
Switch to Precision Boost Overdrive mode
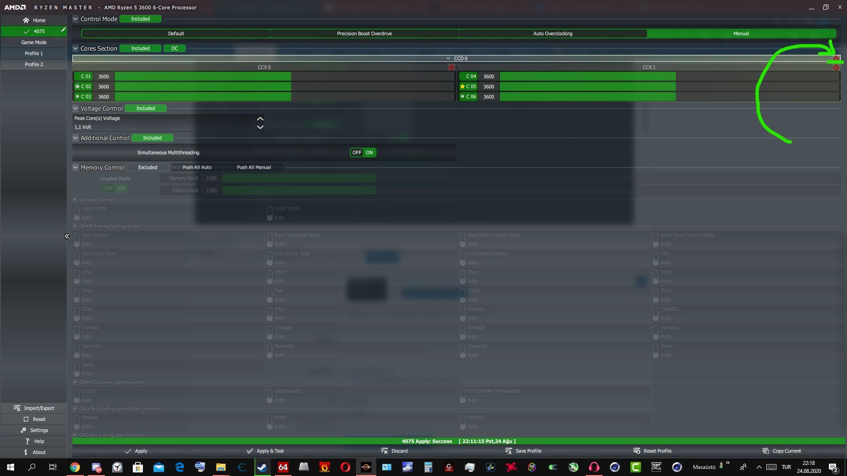364,33
